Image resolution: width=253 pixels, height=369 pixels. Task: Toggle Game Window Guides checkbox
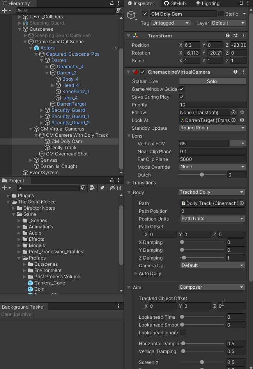click(182, 89)
